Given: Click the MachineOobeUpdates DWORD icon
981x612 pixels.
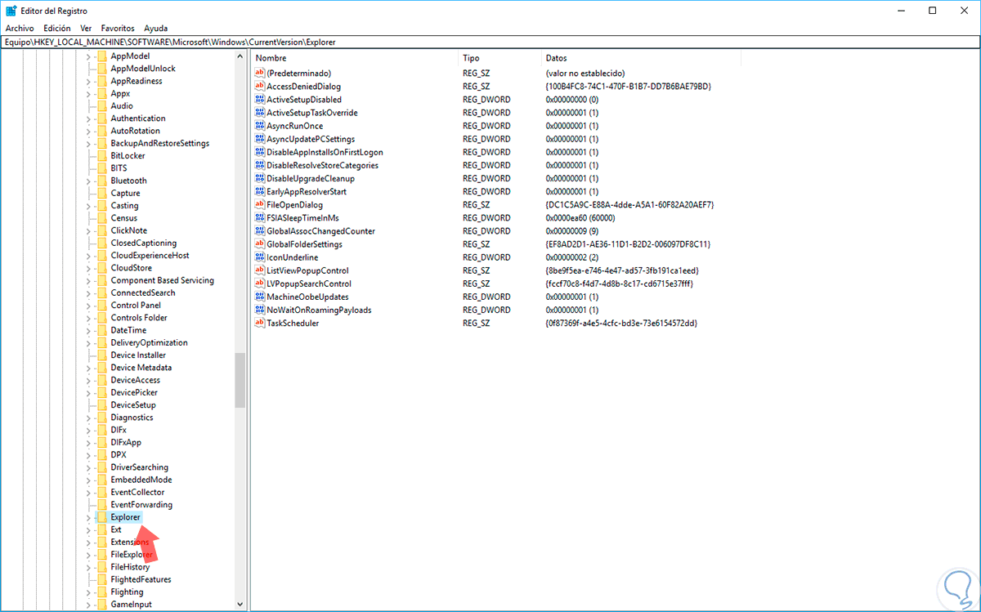Looking at the screenshot, I should pos(260,297).
